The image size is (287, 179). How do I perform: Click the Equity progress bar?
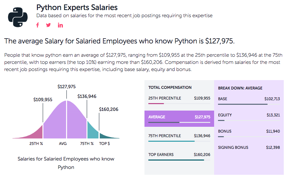tap(248, 121)
